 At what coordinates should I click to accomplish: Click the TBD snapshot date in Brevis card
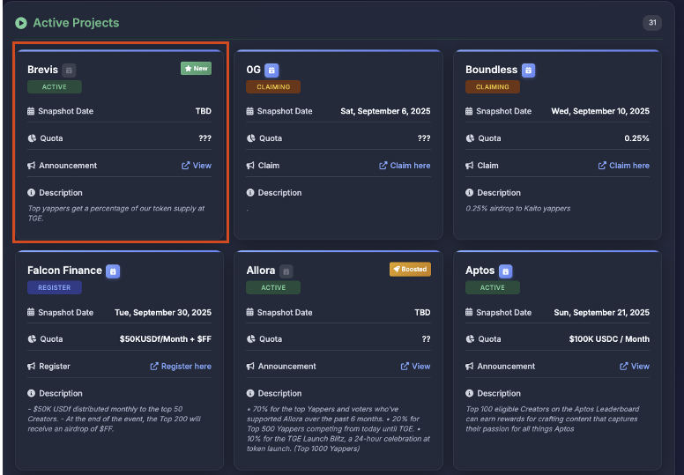[204, 111]
